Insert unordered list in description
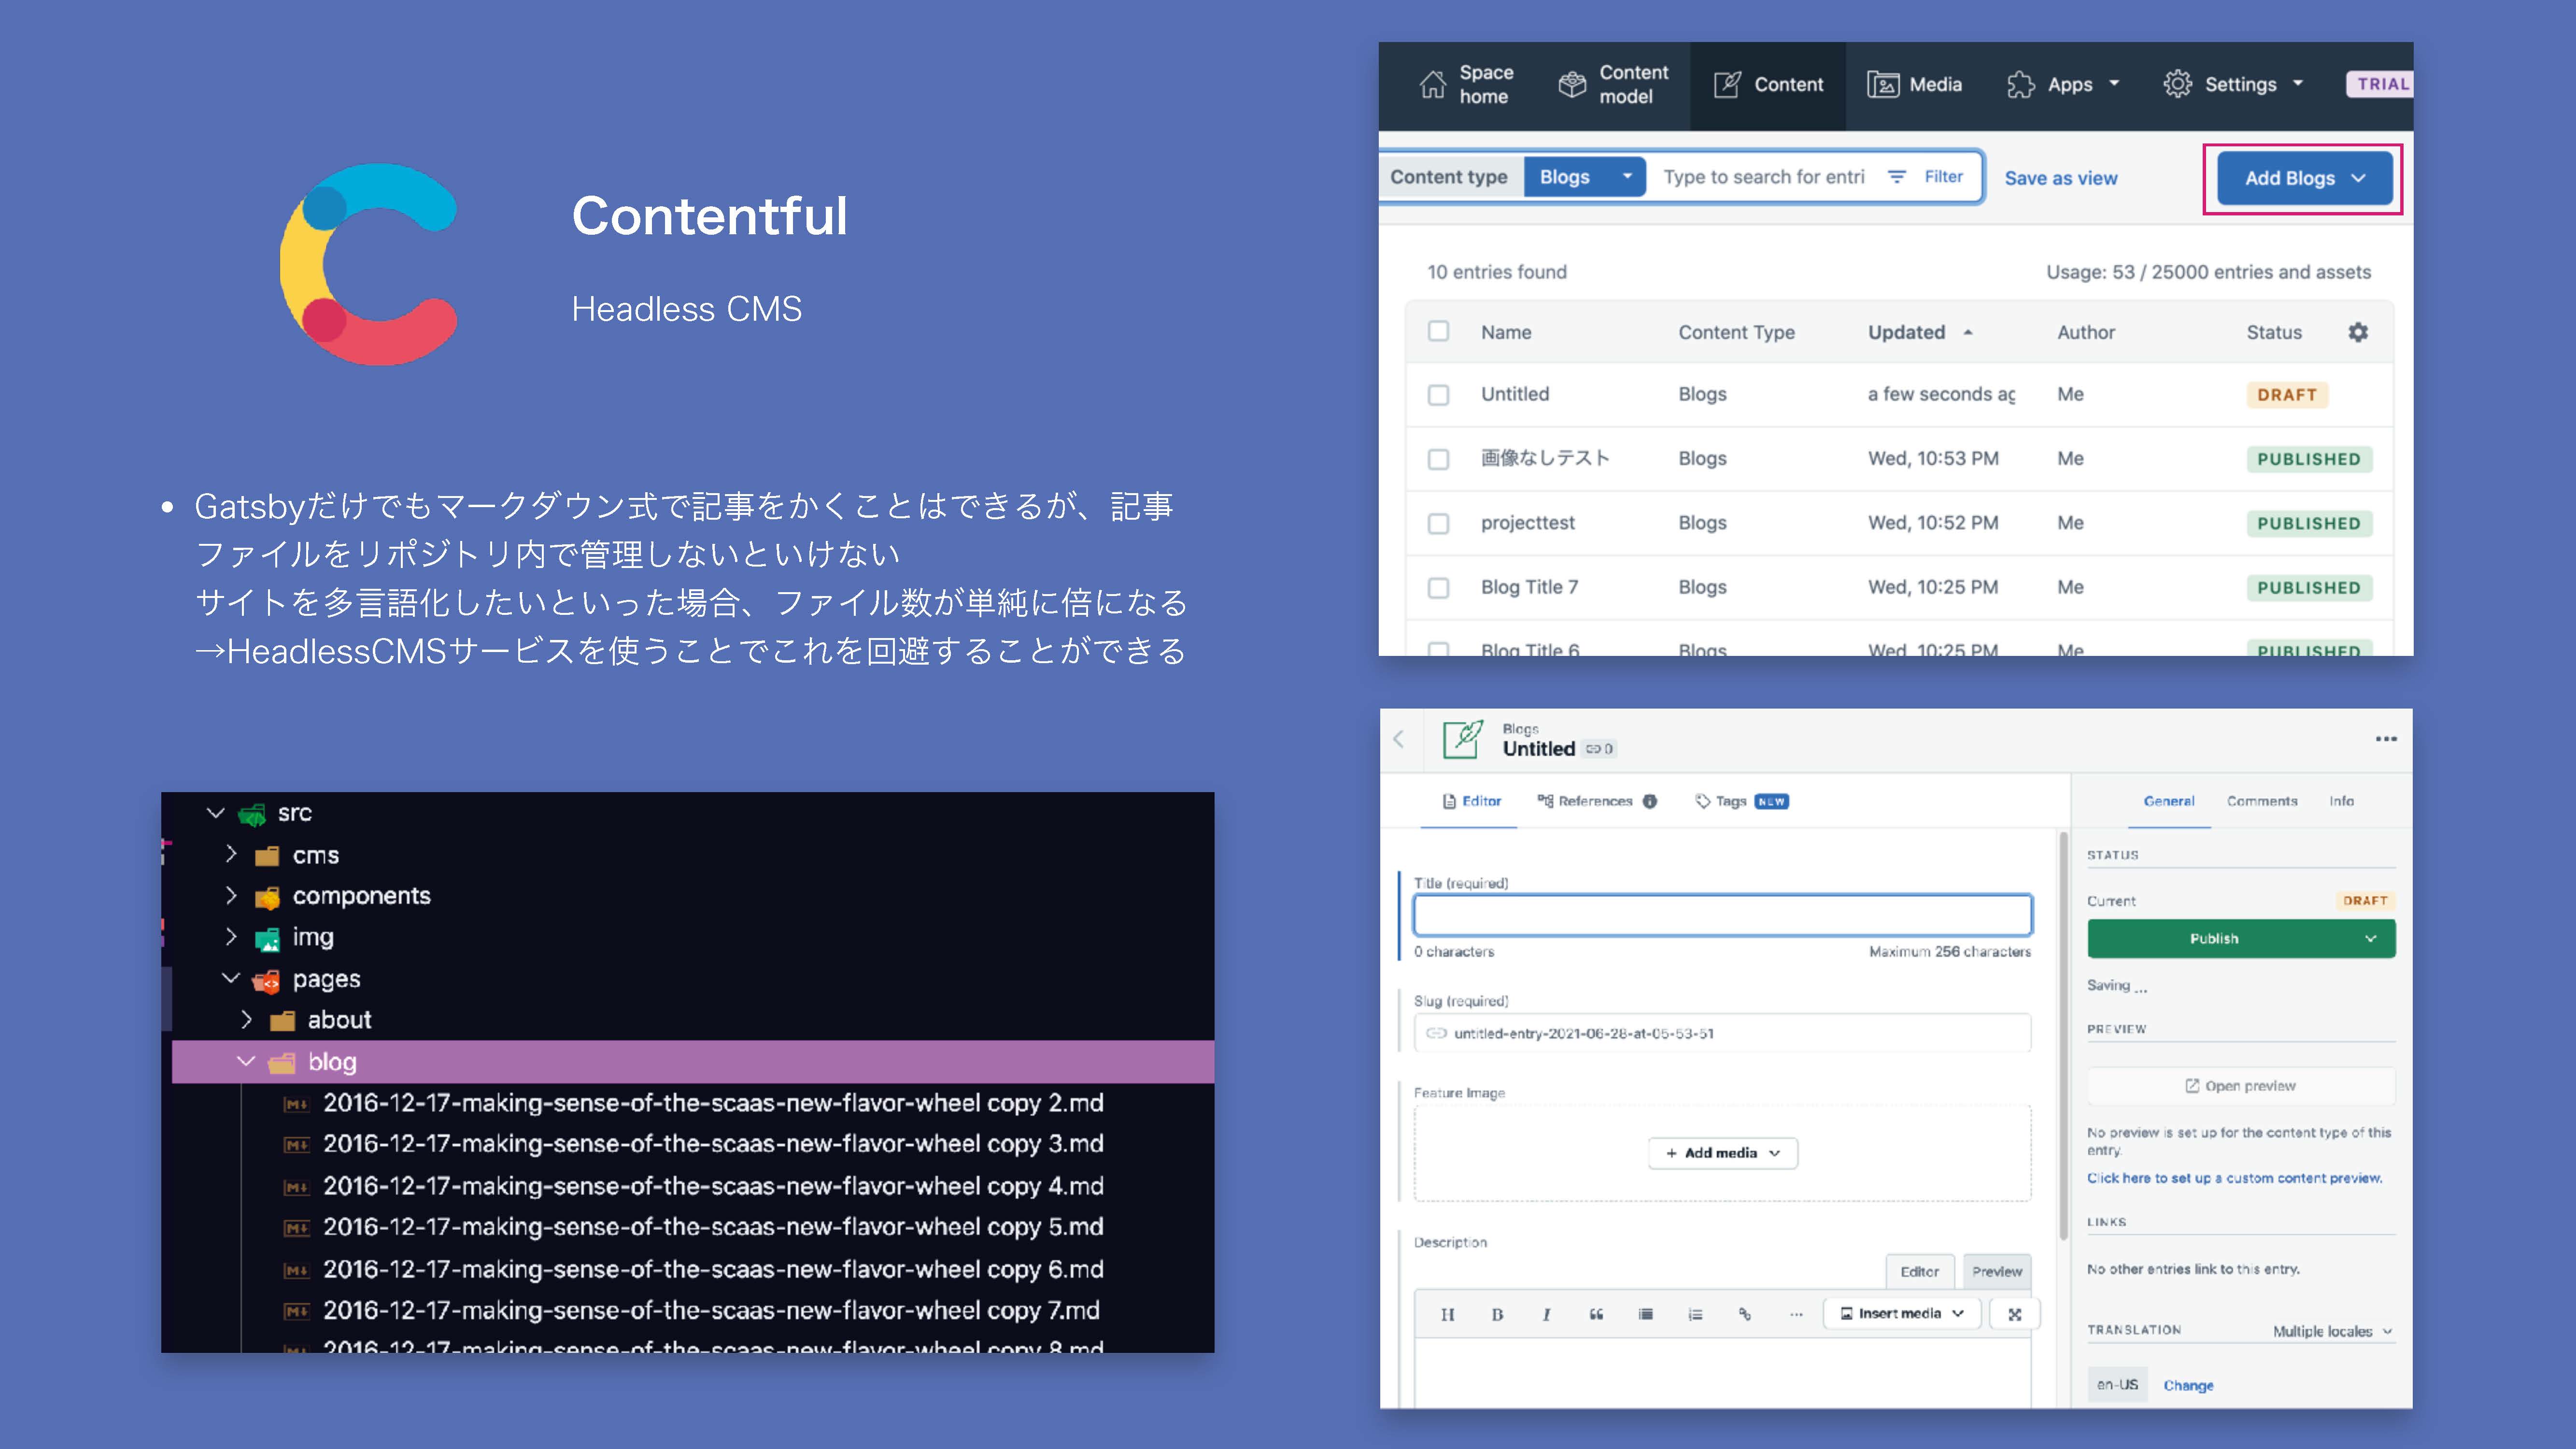 [x=1646, y=1314]
